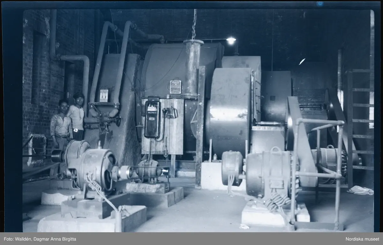Viewport: 383px width, 245px height.
Task: Click the vertical cylinder below the chain
Action: [193, 68]
